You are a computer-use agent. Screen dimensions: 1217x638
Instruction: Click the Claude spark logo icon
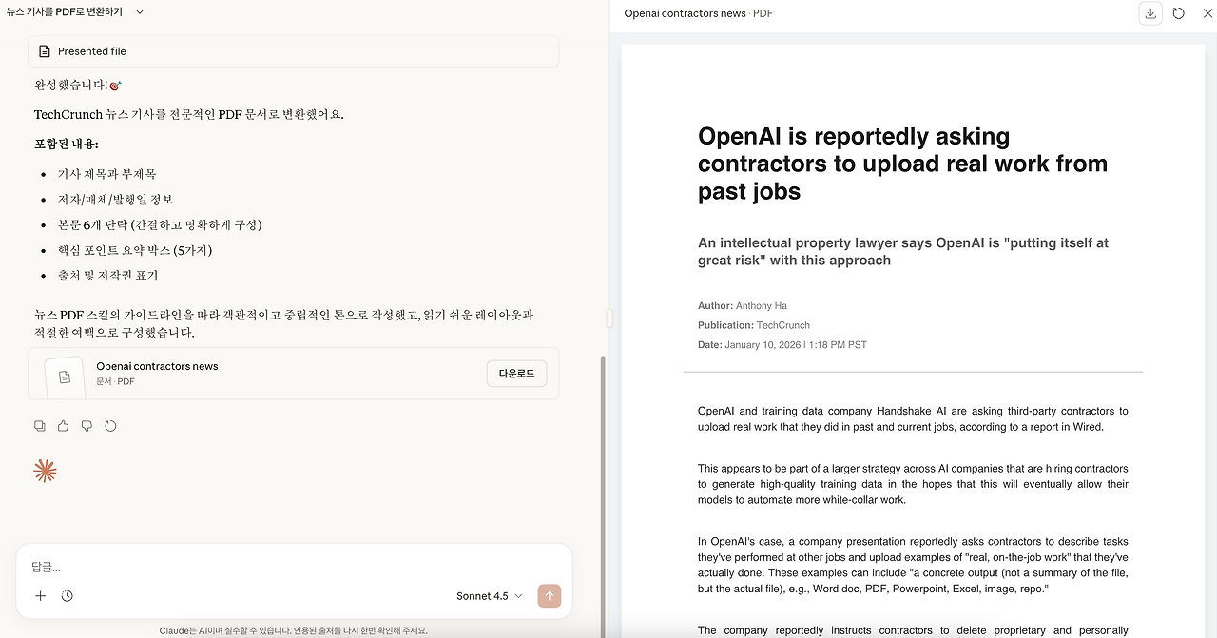[x=45, y=471]
